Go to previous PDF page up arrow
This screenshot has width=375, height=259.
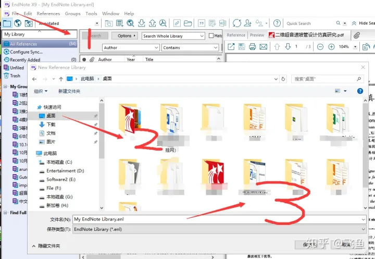click(x=277, y=47)
